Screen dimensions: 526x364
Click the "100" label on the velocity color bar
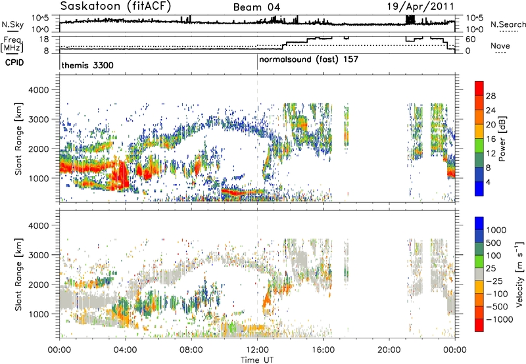click(494, 256)
